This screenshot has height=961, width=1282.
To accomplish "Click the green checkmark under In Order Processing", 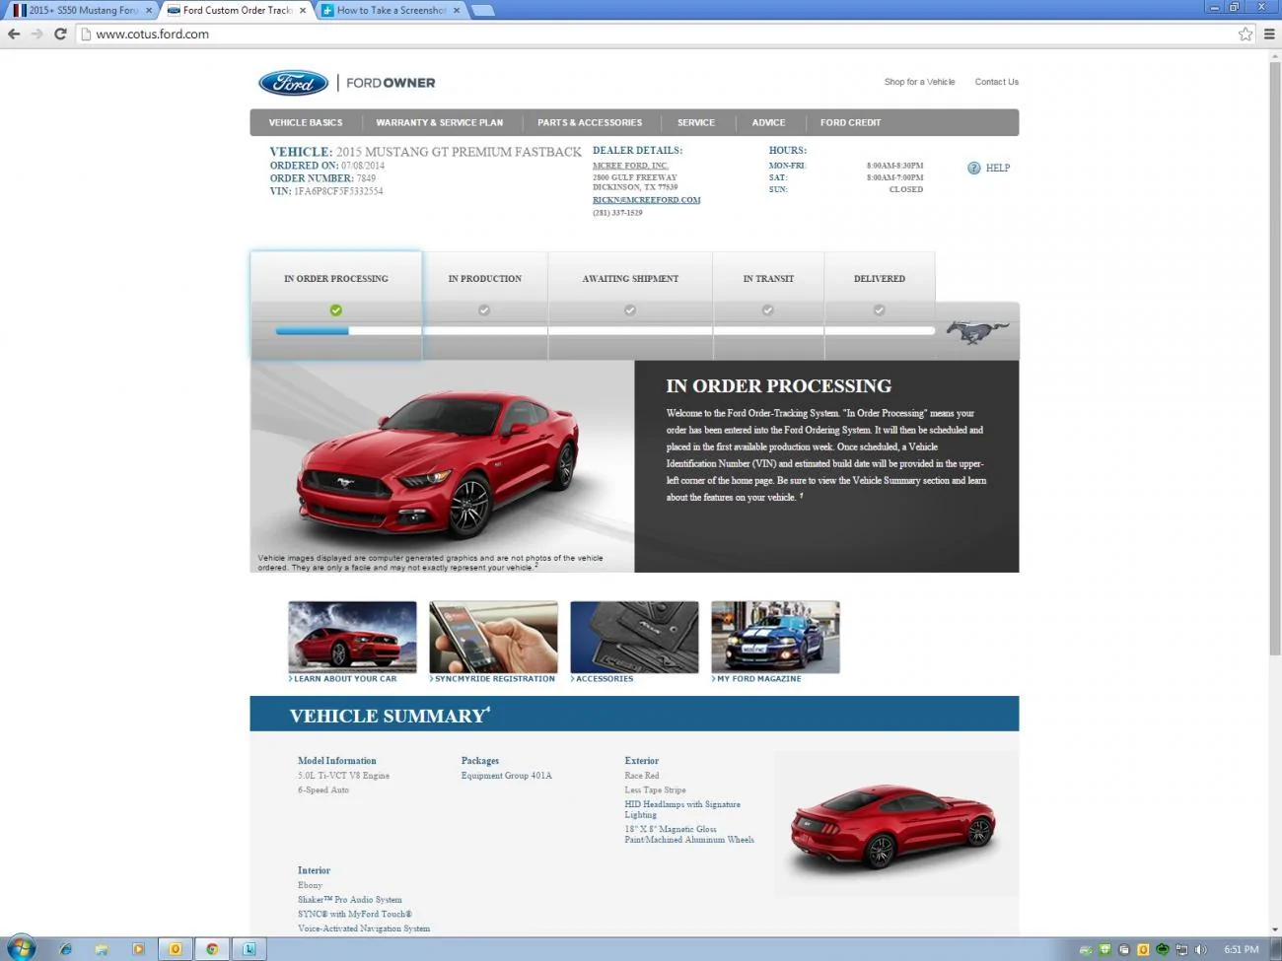I will coord(336,309).
